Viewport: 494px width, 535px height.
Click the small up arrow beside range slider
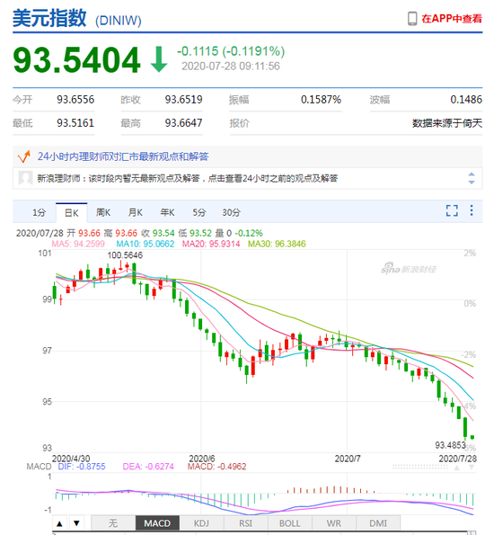(x=457, y=468)
